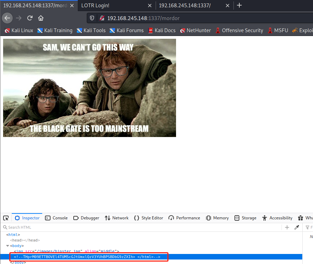Open the NetHunter bookmark
This screenshot has height=264, width=313.
click(195, 30)
